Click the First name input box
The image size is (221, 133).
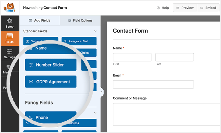(x=132, y=57)
